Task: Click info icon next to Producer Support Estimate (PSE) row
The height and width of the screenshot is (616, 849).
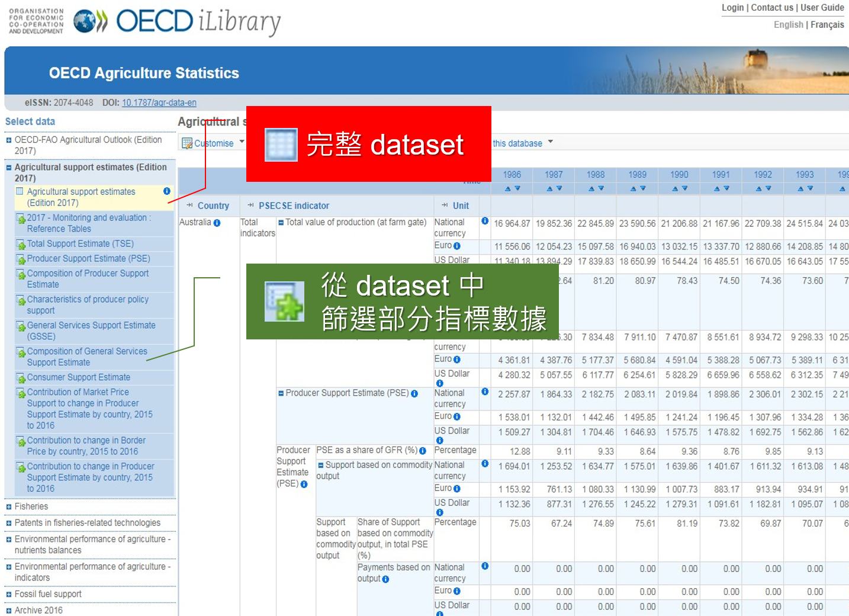Action: [414, 394]
